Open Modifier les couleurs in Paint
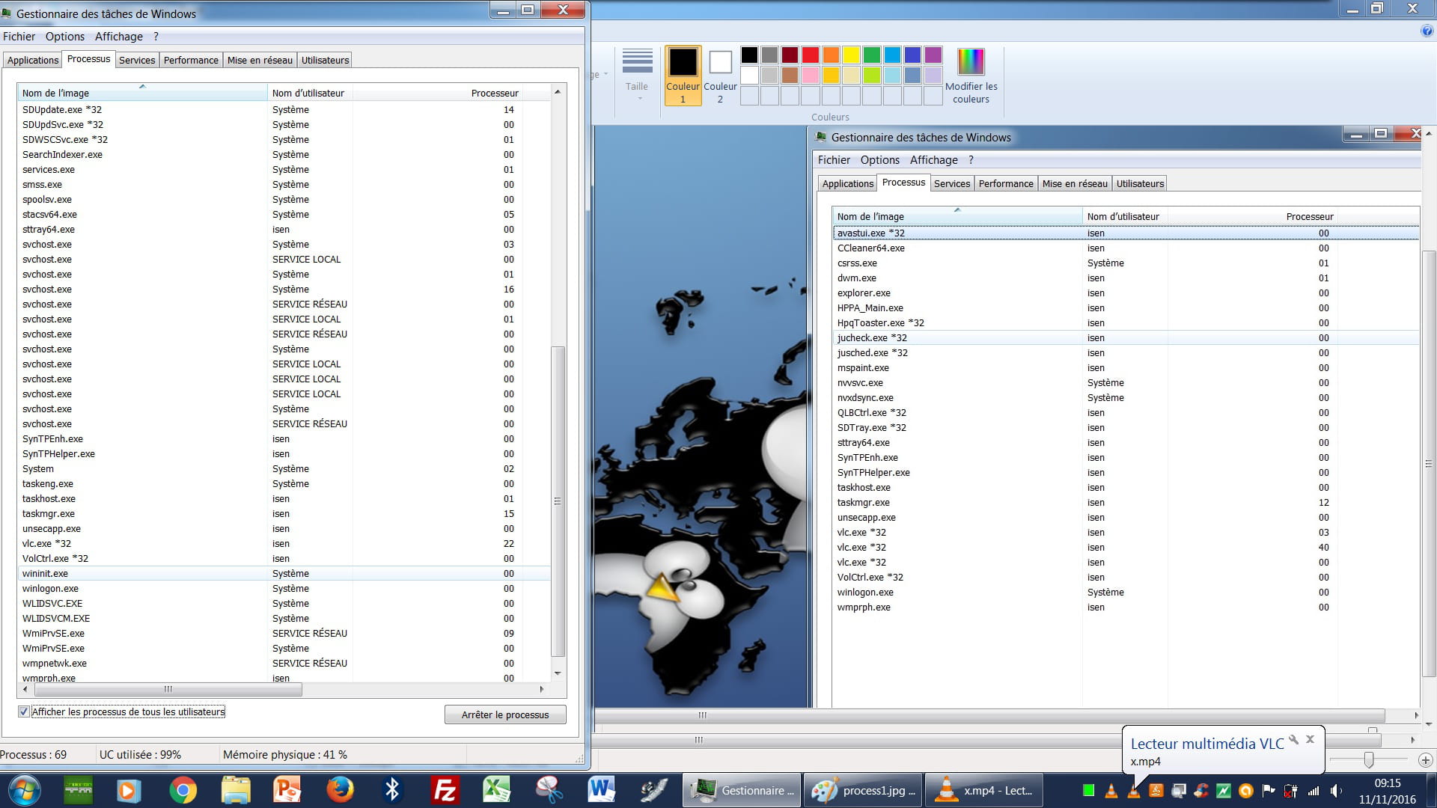This screenshot has width=1437, height=808. [971, 76]
